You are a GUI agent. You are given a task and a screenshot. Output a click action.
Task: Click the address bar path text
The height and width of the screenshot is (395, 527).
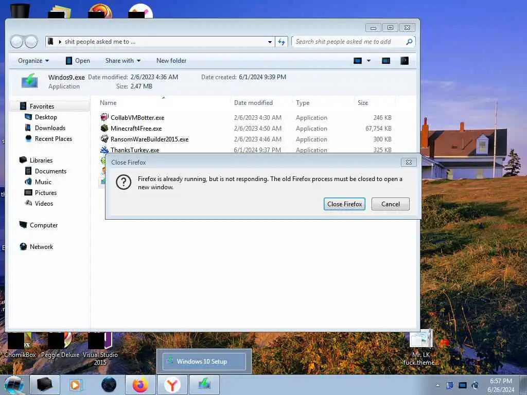[100, 42]
